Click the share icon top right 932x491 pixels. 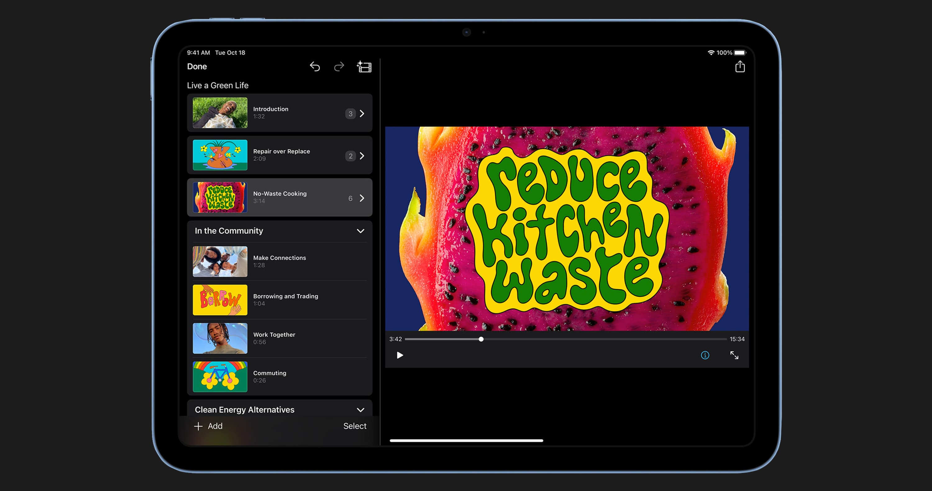click(x=740, y=66)
